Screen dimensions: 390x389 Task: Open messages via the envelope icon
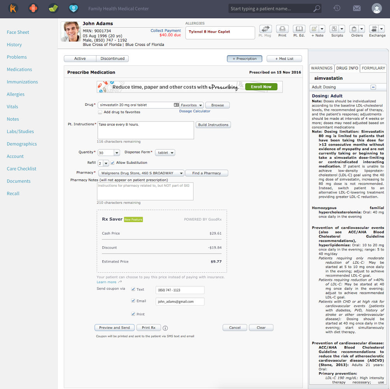[x=356, y=8]
